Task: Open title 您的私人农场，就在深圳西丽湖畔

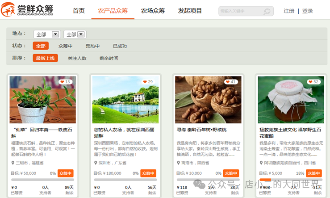Action: [x=124, y=133]
